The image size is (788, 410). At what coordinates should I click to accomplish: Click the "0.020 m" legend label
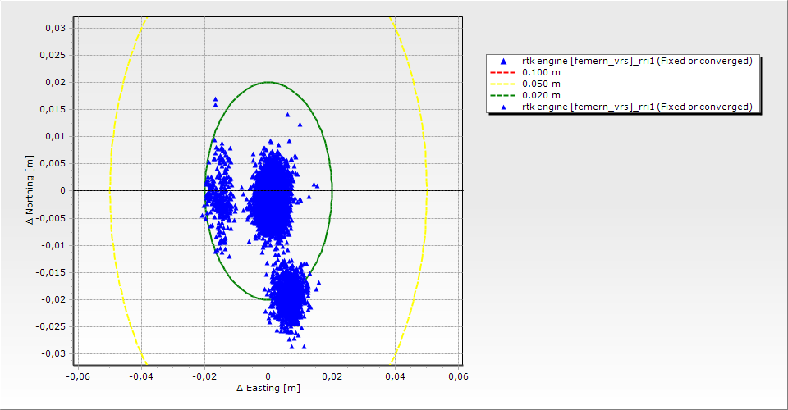(542, 95)
